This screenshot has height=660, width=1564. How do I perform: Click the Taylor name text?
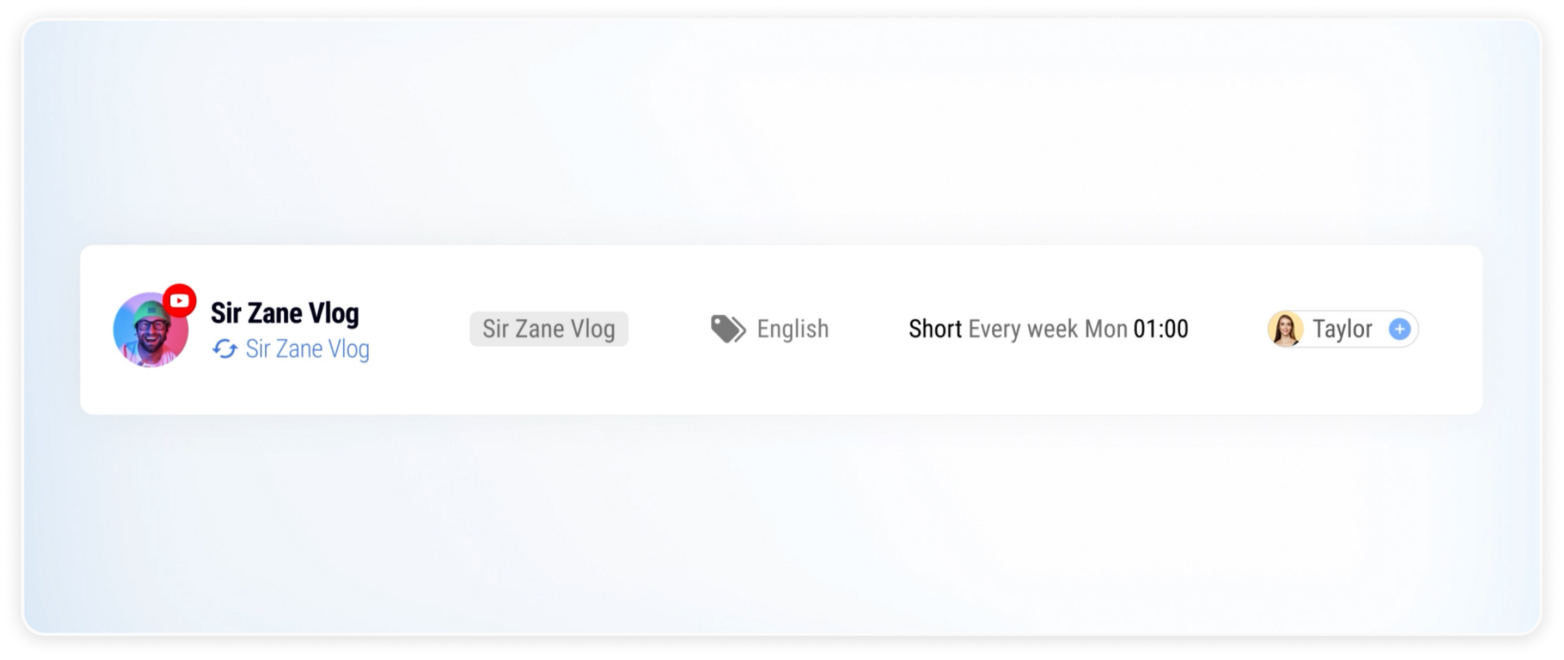tap(1342, 329)
